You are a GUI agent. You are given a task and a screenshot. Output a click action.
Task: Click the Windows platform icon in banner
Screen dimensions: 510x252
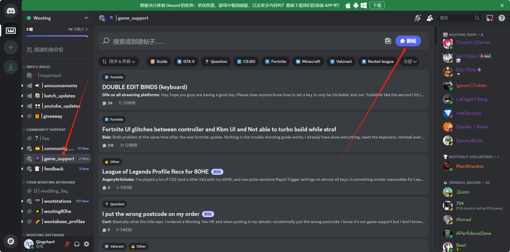click(x=364, y=5)
